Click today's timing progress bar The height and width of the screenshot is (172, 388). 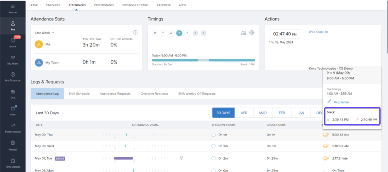[x=203, y=60]
